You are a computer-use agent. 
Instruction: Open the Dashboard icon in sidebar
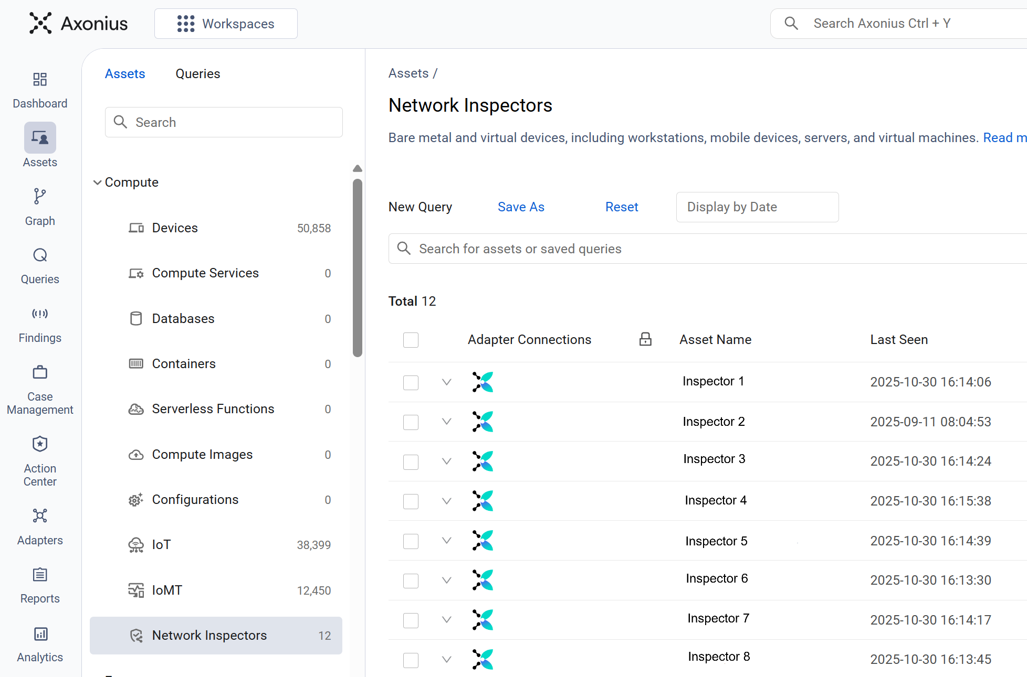(40, 80)
